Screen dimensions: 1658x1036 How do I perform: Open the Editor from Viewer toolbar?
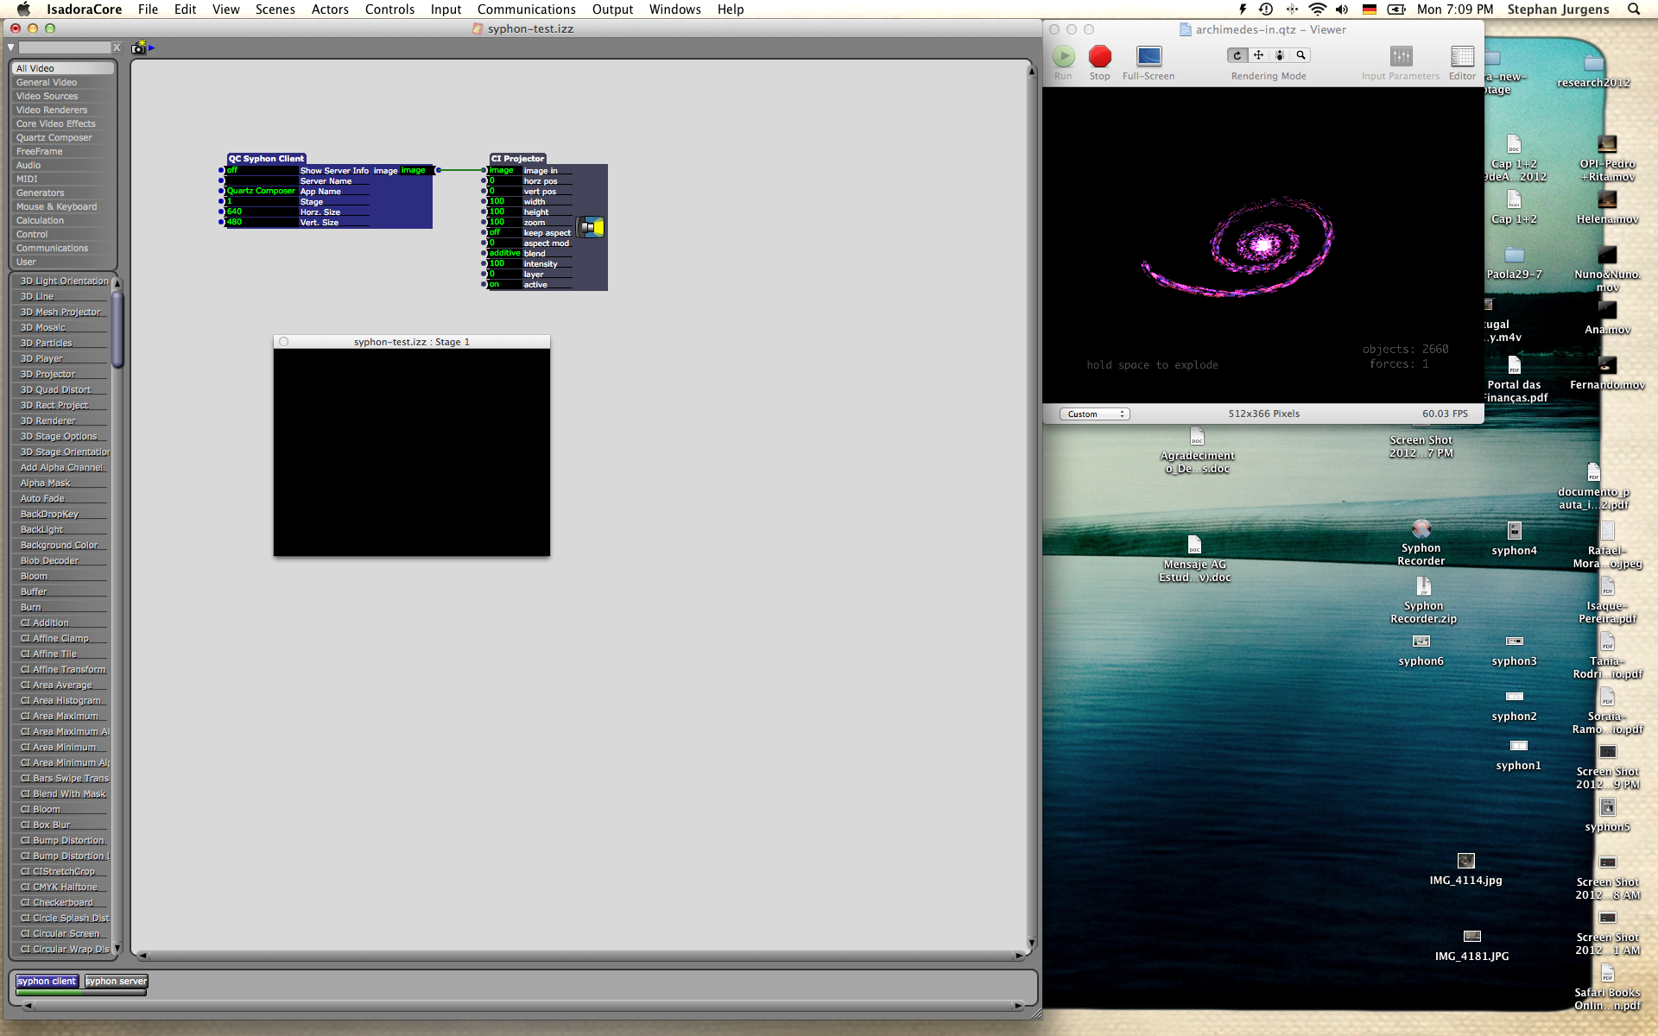pos(1462,57)
